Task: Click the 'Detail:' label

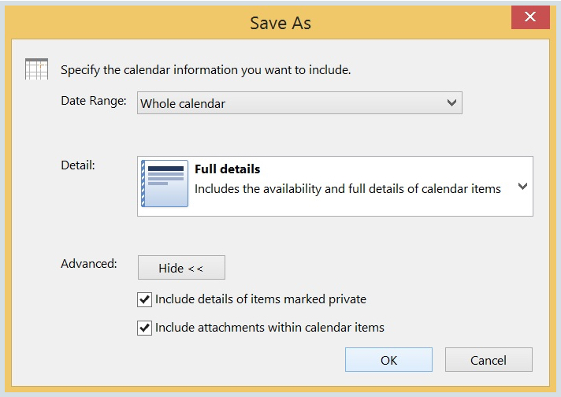Action: (78, 165)
